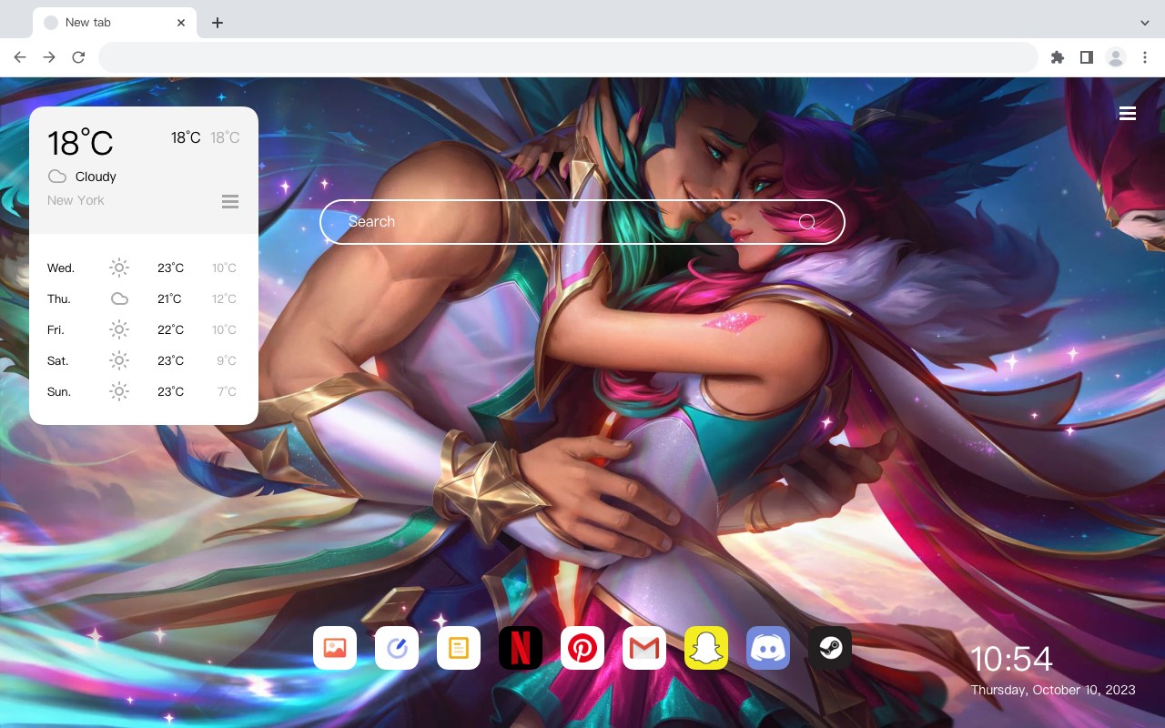1165x728 pixels.
Task: Open the Gmail shortcut
Action: click(x=644, y=648)
